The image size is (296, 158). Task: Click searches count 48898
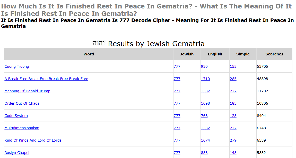coord(262,79)
